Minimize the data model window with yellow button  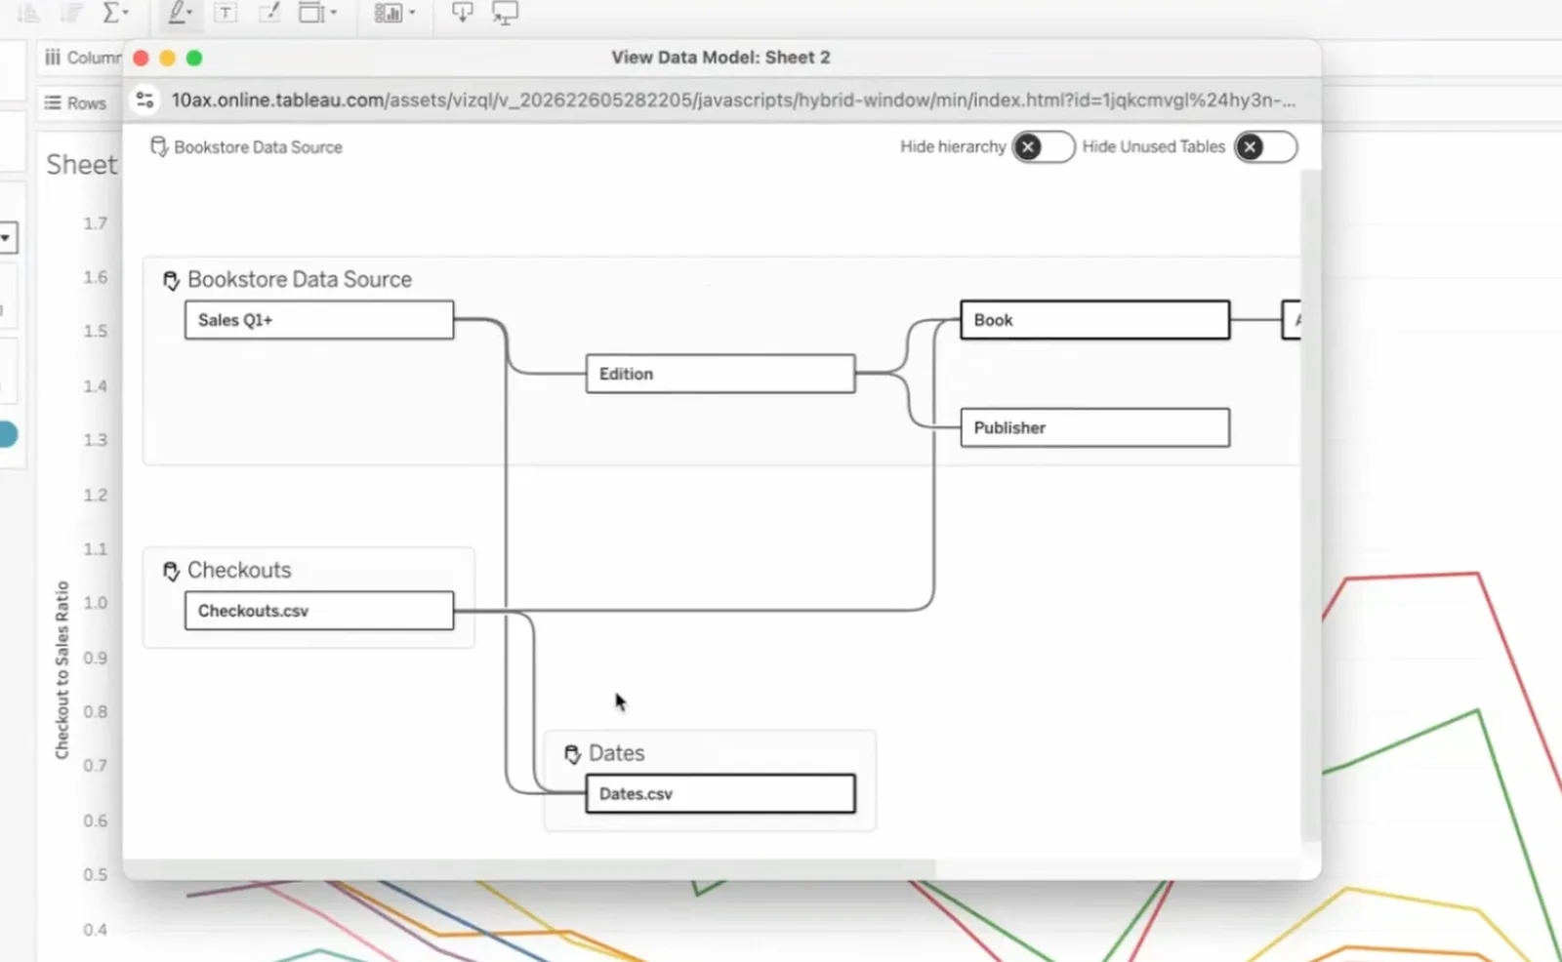[x=168, y=59]
